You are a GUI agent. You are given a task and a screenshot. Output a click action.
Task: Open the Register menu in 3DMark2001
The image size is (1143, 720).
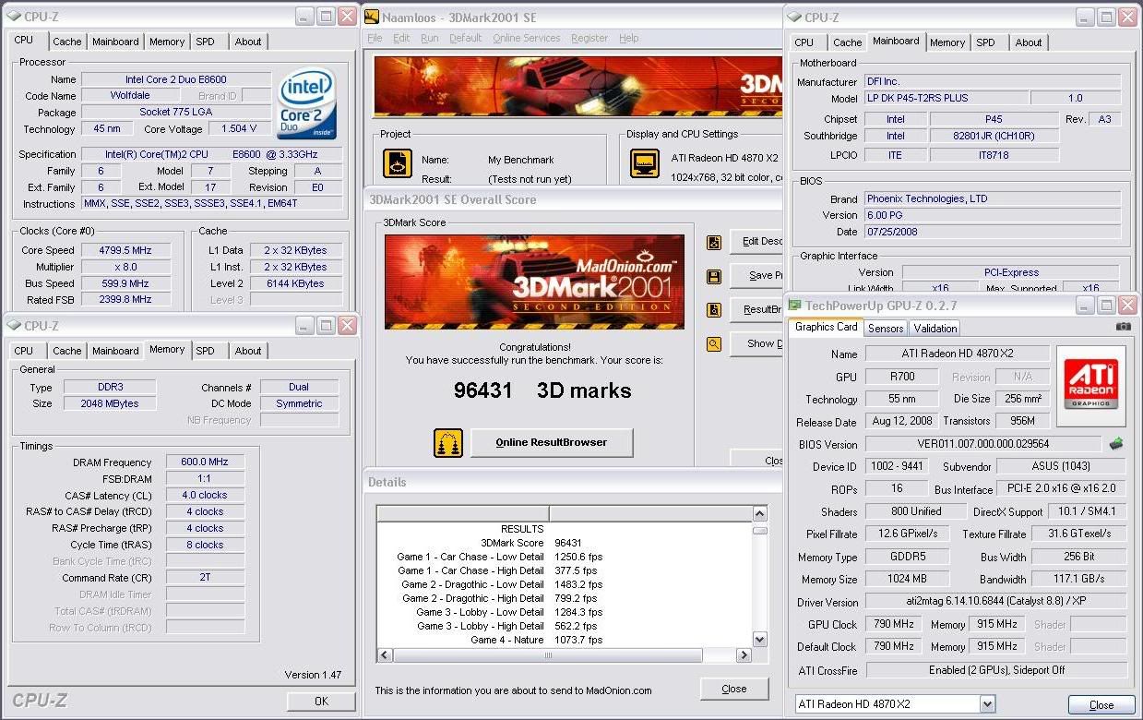click(x=589, y=38)
